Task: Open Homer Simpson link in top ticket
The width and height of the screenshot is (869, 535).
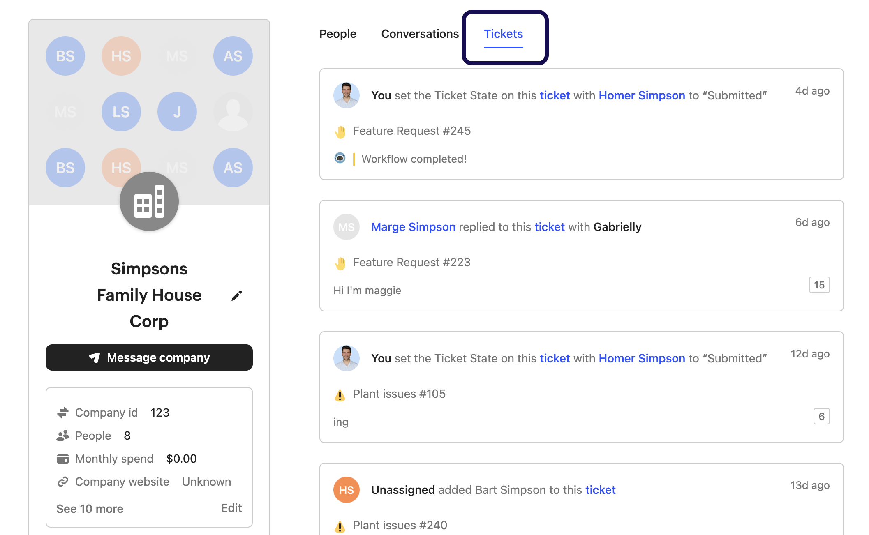Action: pyautogui.click(x=642, y=95)
